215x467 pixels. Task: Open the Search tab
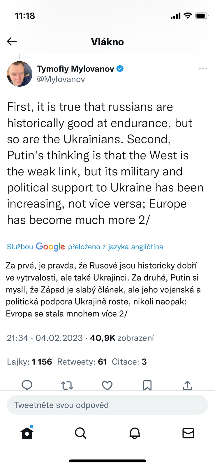point(80,433)
